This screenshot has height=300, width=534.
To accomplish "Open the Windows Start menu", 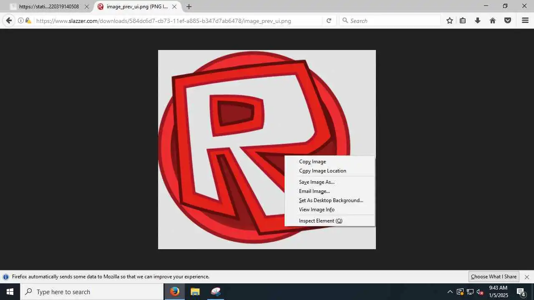I will pyautogui.click(x=10, y=292).
